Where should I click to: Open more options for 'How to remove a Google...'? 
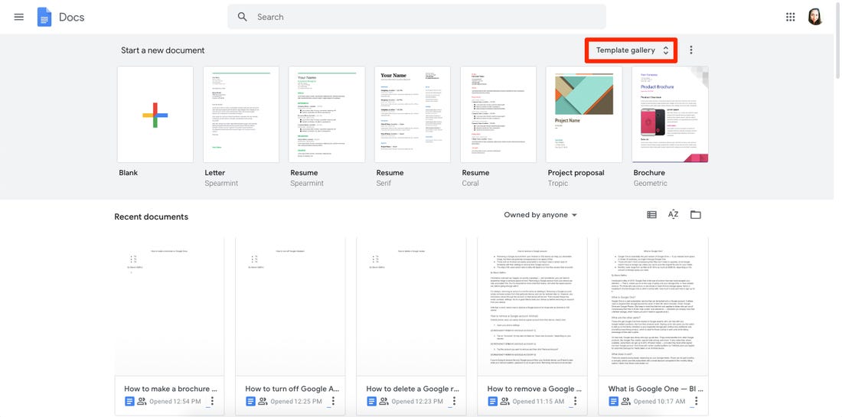[x=576, y=401]
